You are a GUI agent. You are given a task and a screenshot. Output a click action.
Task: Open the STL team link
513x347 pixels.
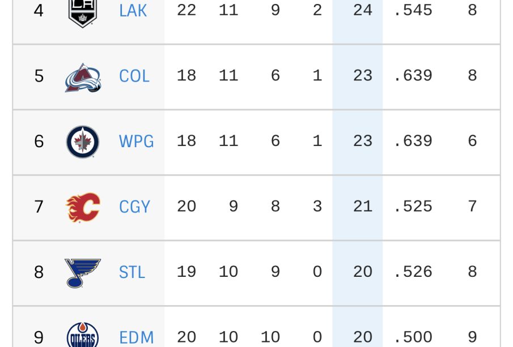coord(132,272)
